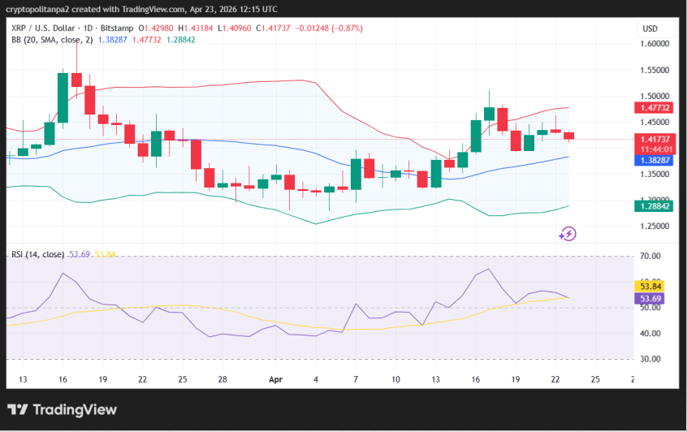Click the 1.25000 price scale level
This screenshot has height=432, width=687.
point(655,226)
